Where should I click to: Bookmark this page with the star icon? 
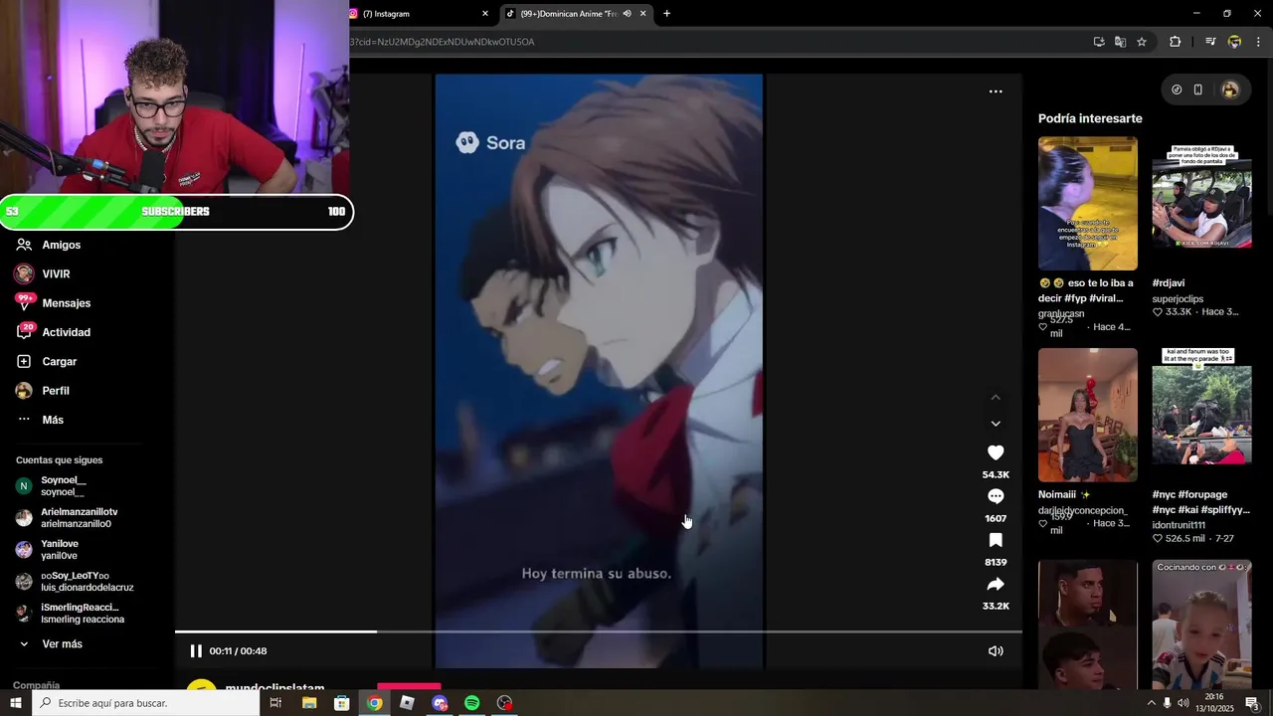click(x=1142, y=42)
